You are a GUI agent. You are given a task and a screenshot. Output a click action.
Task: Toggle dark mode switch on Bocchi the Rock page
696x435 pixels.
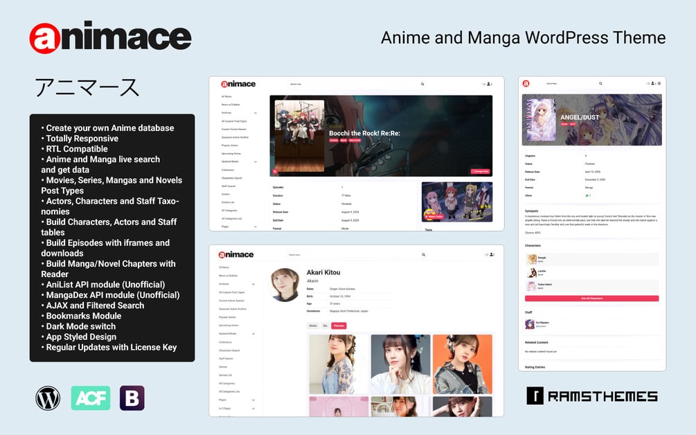483,84
